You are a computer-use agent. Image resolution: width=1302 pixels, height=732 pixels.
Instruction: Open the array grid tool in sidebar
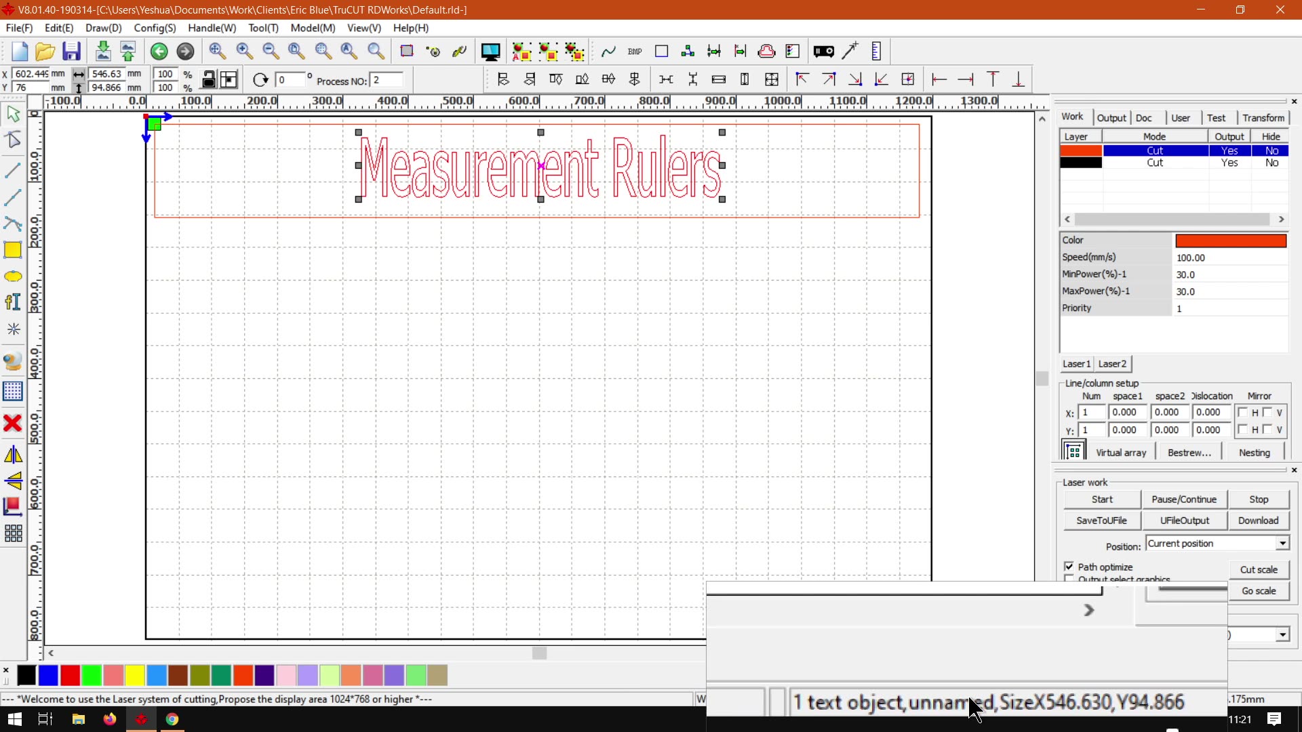tap(13, 533)
